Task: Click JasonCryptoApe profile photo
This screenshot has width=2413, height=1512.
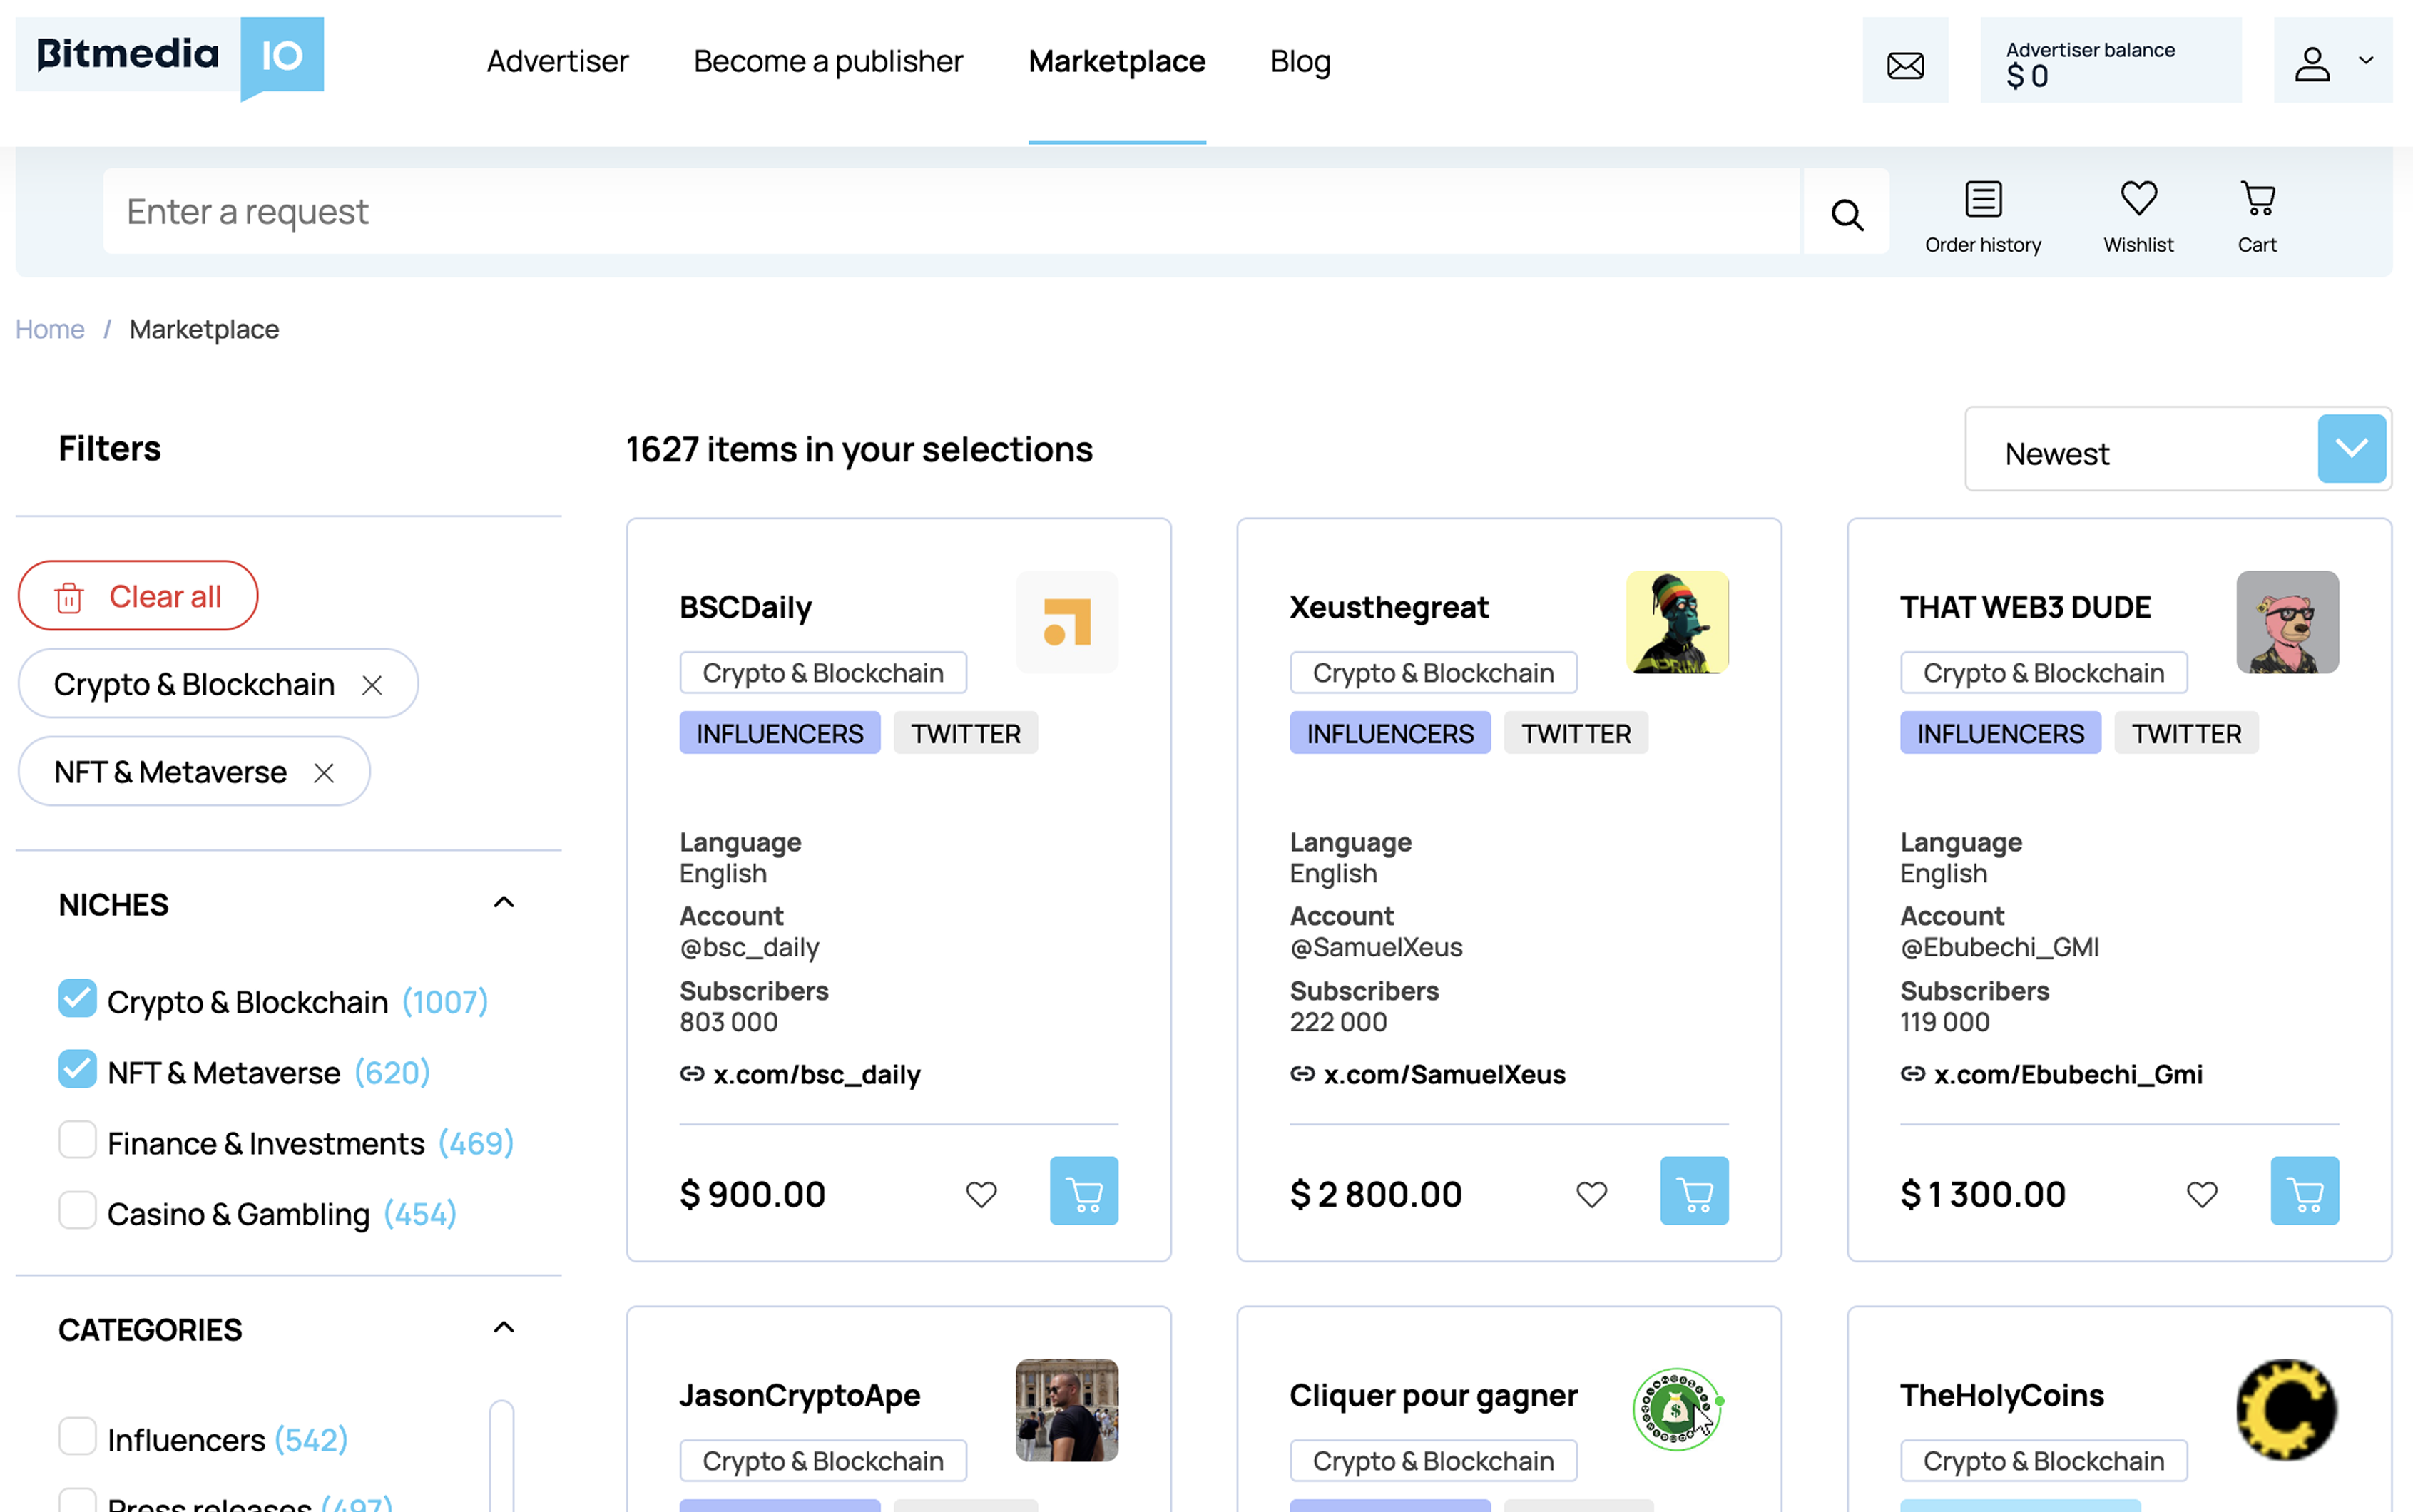Action: (x=1067, y=1410)
